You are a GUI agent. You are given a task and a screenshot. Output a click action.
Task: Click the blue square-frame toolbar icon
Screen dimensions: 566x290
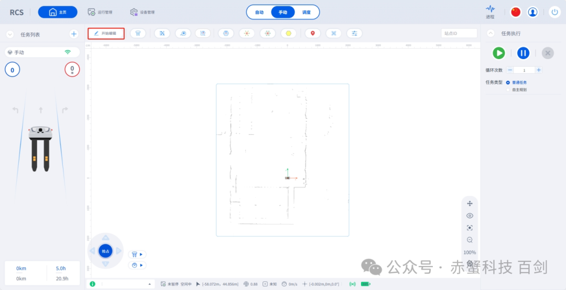(333, 33)
